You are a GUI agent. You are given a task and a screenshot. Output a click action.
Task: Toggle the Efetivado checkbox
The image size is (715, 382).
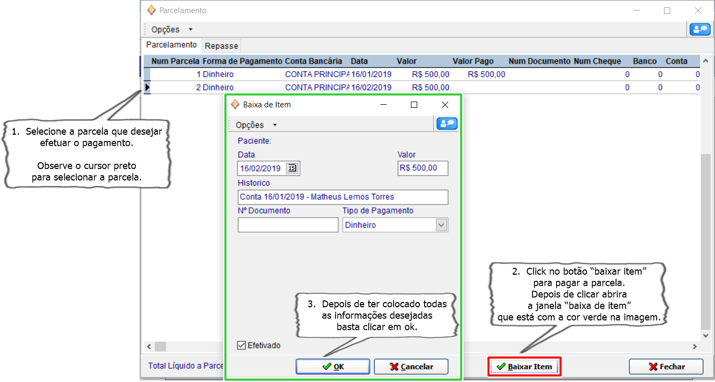pyautogui.click(x=242, y=346)
